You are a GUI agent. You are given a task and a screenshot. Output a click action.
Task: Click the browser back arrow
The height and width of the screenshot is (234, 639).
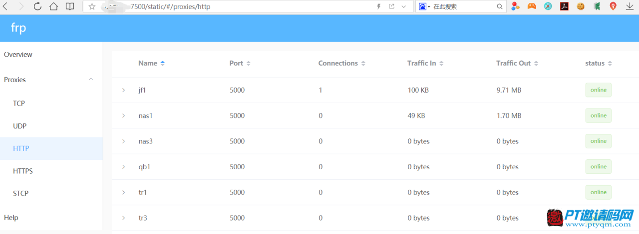5,6
